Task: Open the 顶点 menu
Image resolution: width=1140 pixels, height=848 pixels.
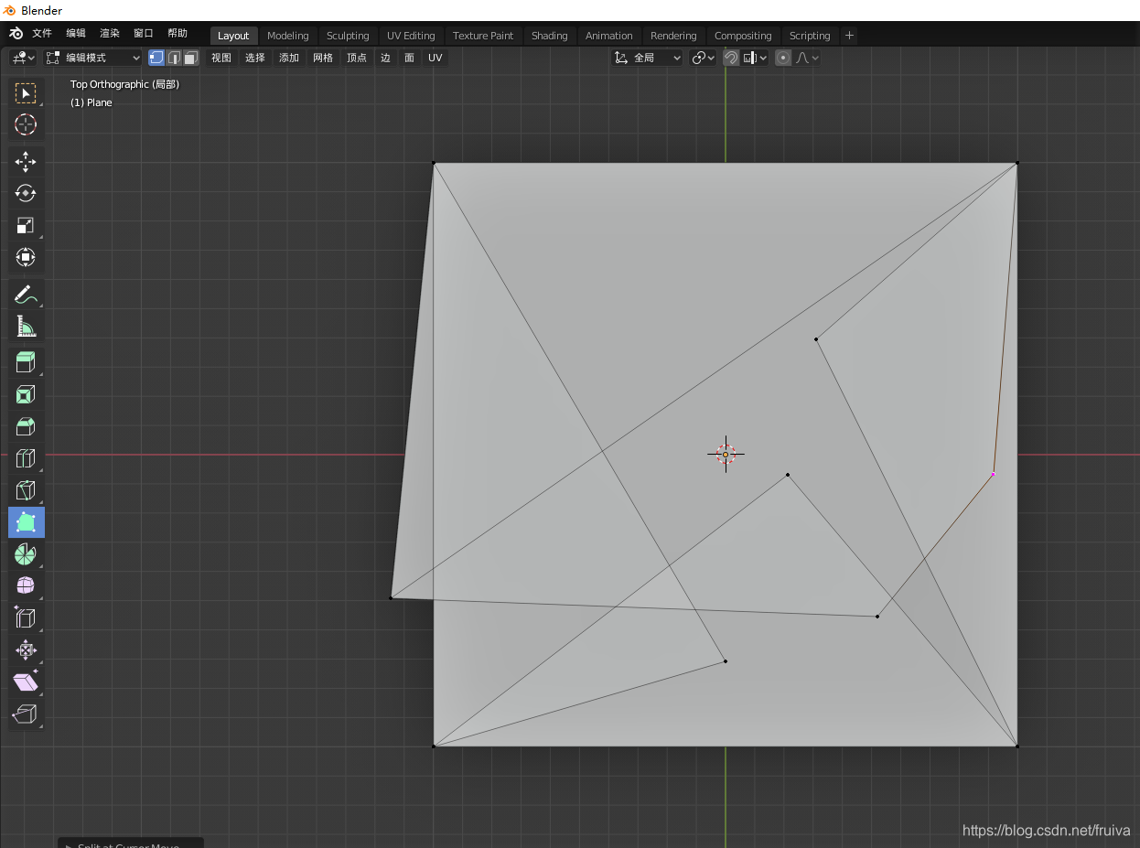Action: tap(357, 58)
